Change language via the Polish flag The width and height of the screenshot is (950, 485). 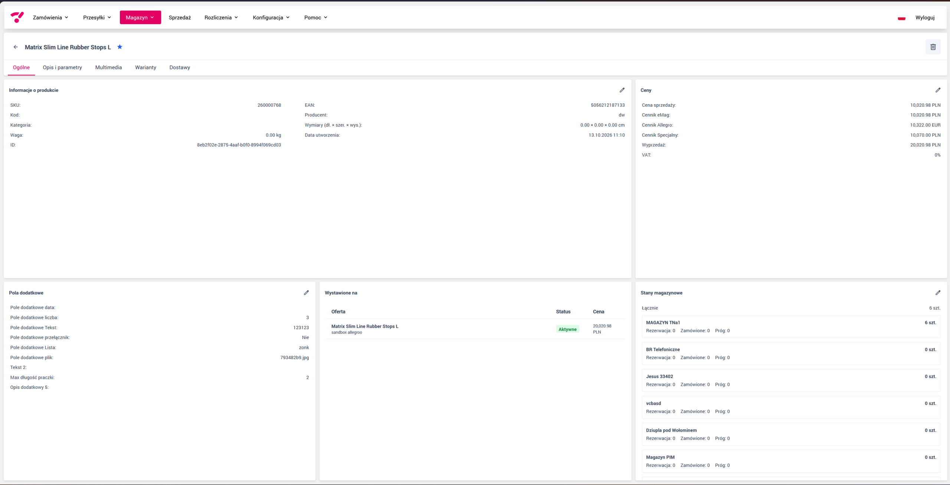pos(901,18)
